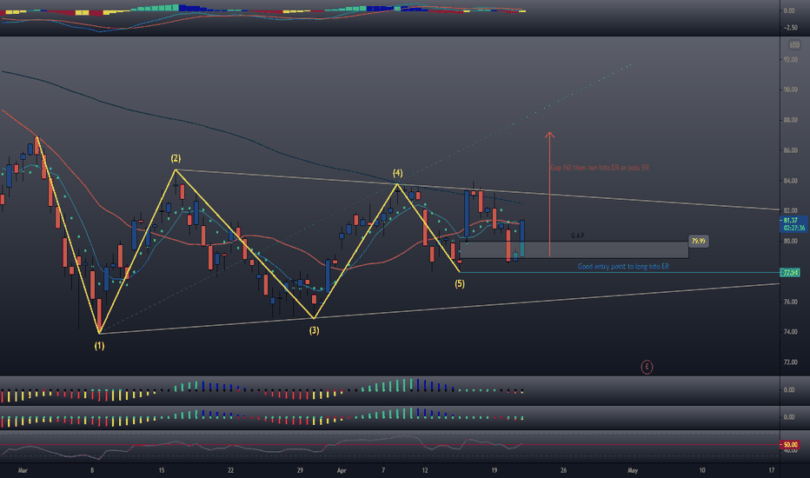Click the earnings 'E' marker icon
The image size is (810, 478).
click(x=647, y=367)
